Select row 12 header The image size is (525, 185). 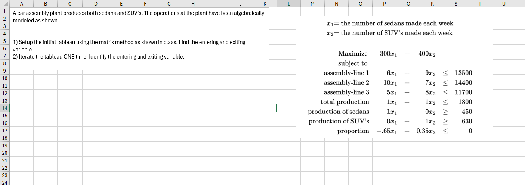4,93
